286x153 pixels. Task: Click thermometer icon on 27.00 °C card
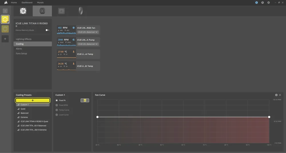point(74,52)
